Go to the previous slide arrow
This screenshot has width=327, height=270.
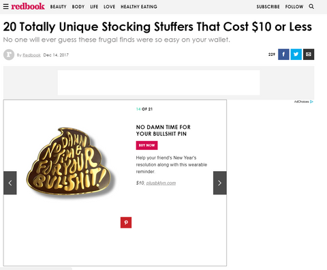tap(10, 183)
